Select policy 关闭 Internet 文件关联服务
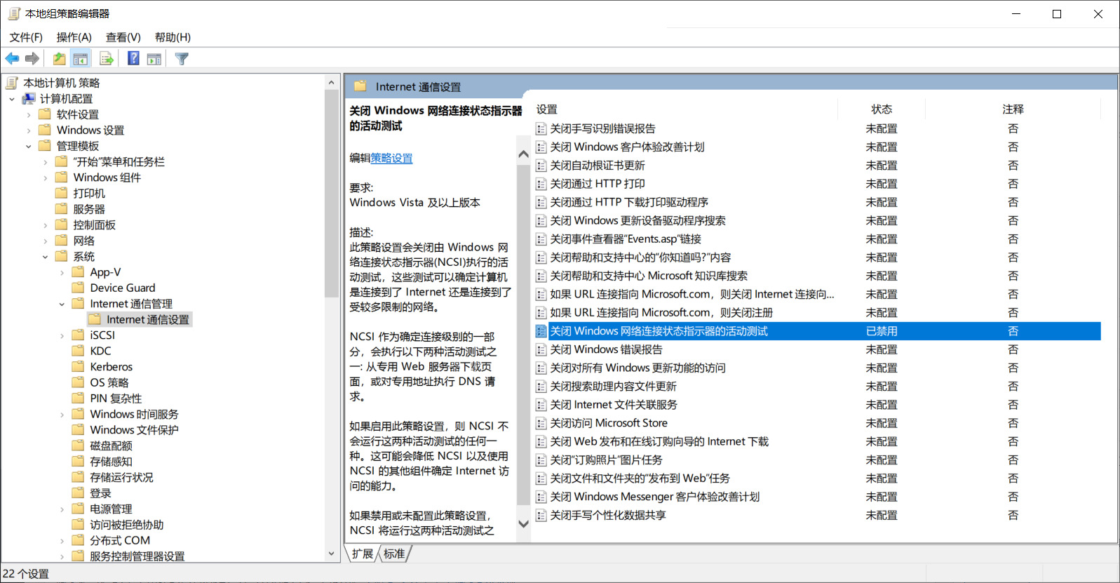 [614, 405]
